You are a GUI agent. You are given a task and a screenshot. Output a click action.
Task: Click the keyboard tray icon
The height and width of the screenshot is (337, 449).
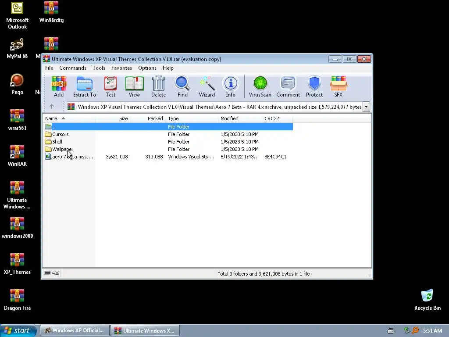pyautogui.click(x=391, y=331)
